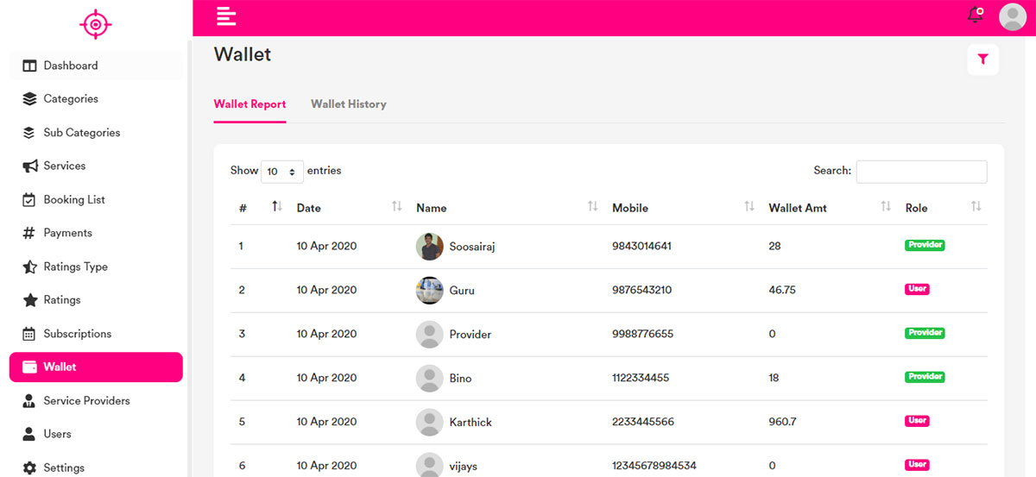Open Service Providers page
This screenshot has height=477, width=1036.
(86, 400)
